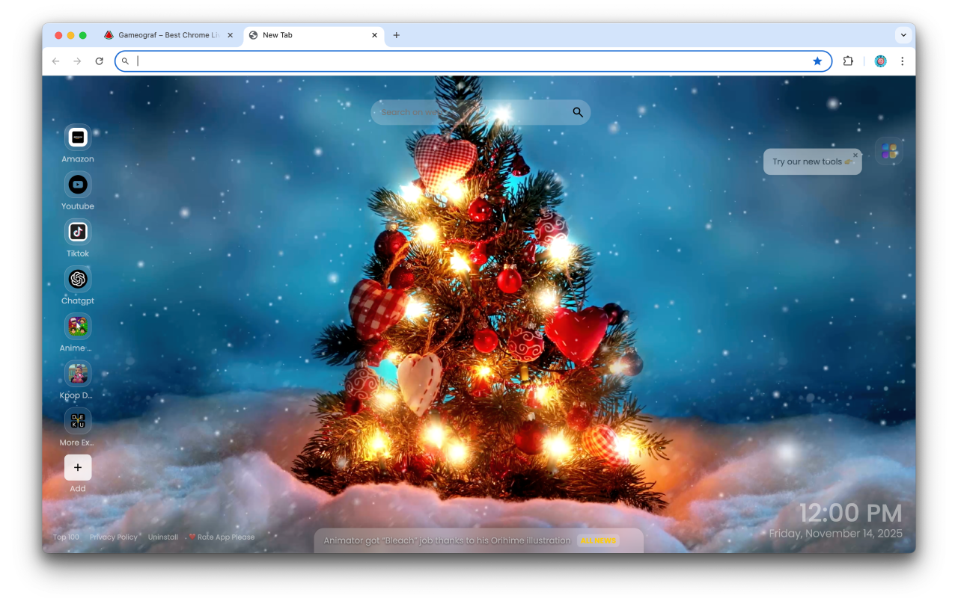Switch to the Gameograf tab

click(x=168, y=35)
